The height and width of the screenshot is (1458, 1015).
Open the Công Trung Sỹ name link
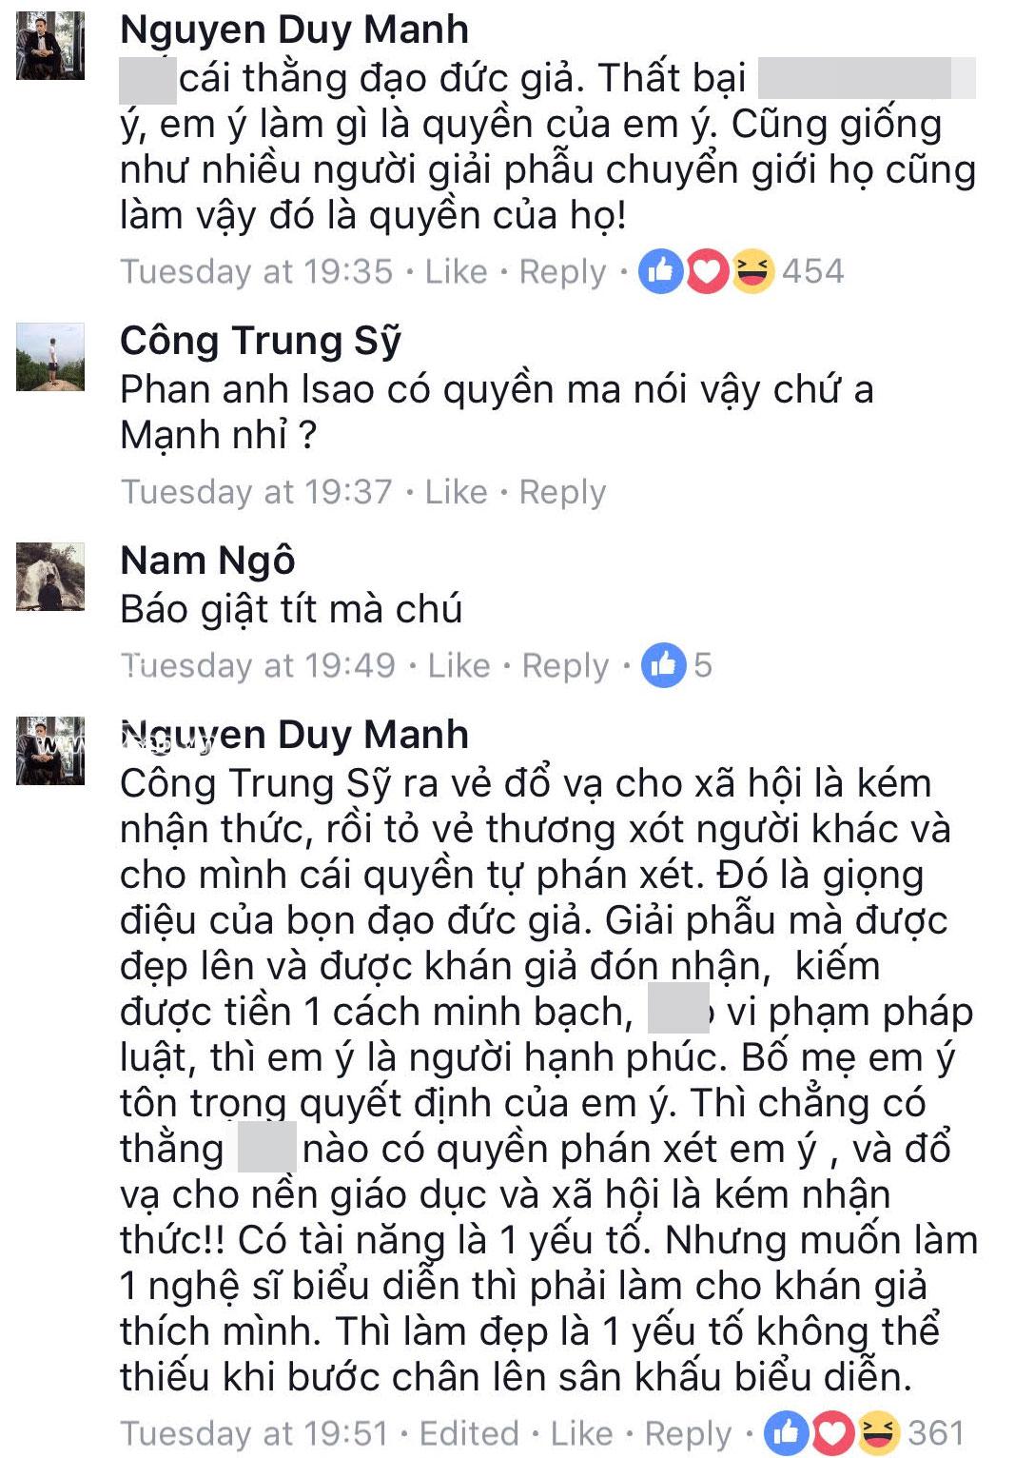[261, 342]
